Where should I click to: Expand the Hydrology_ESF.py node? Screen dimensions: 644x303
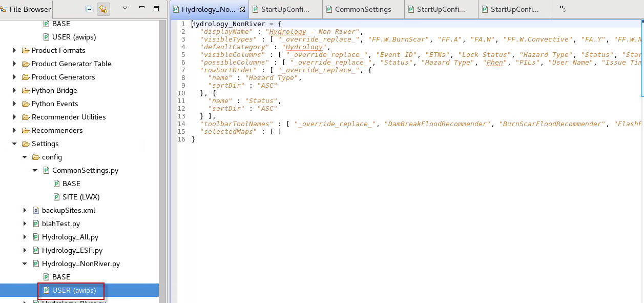click(25, 250)
